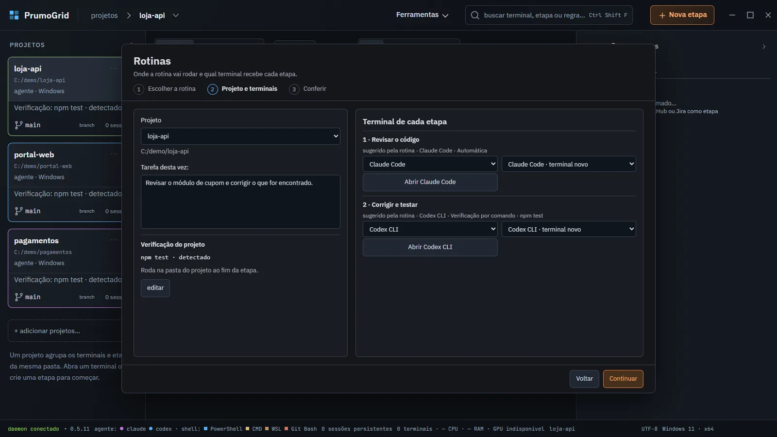Click the search magnifier icon
Image resolution: width=777 pixels, height=437 pixels.
(x=475, y=15)
